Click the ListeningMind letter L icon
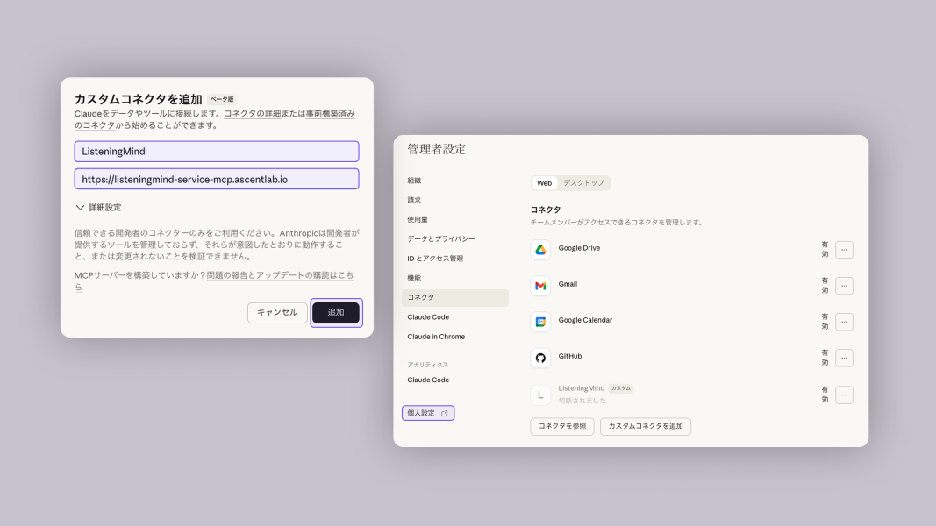Image resolution: width=936 pixels, height=526 pixels. click(540, 394)
